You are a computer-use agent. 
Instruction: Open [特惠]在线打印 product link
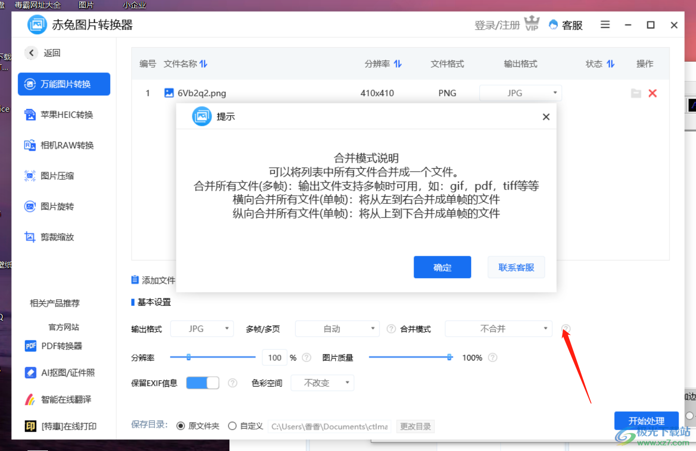pyautogui.click(x=61, y=426)
